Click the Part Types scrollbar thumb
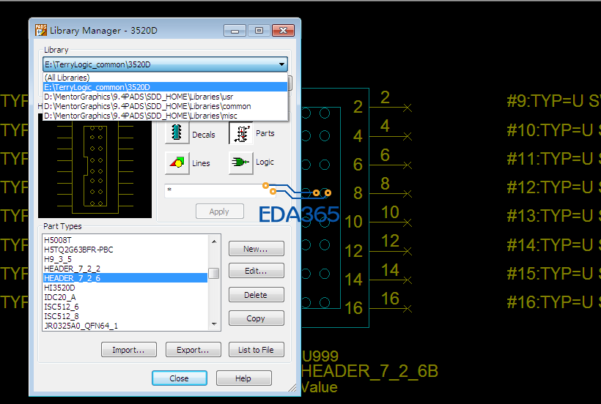 pos(214,273)
